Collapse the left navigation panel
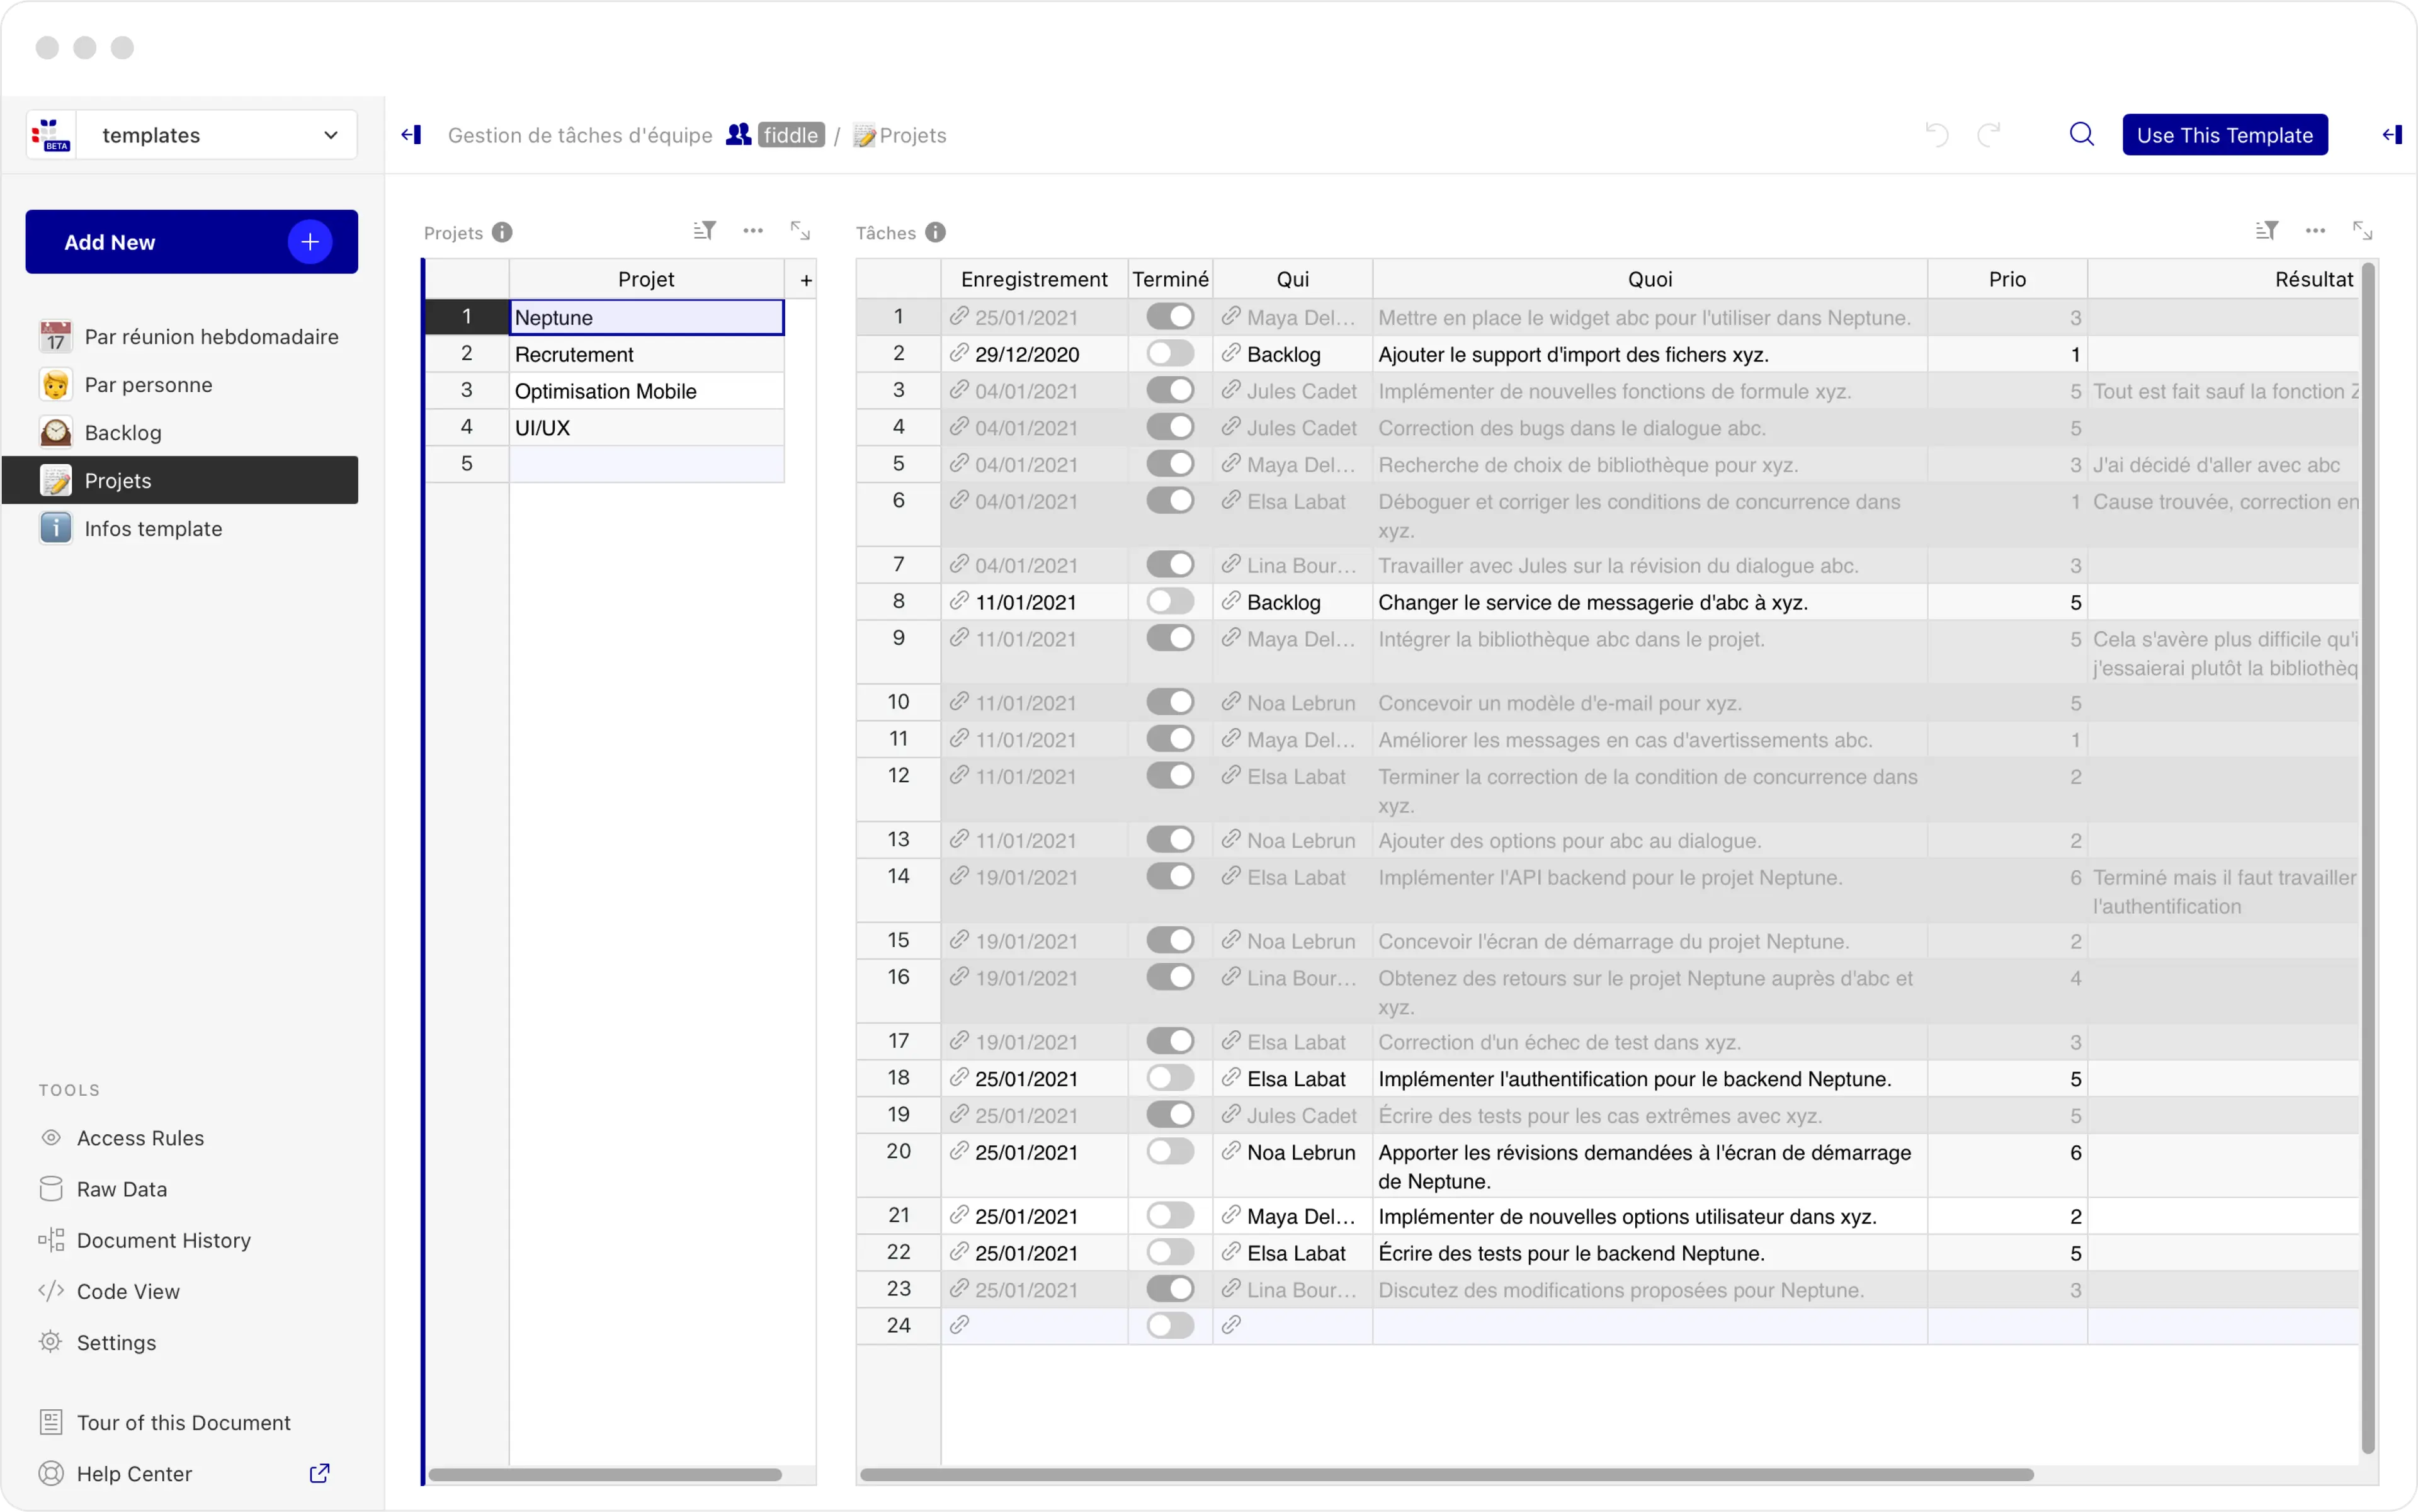The width and height of the screenshot is (2418, 1512). coord(411,135)
